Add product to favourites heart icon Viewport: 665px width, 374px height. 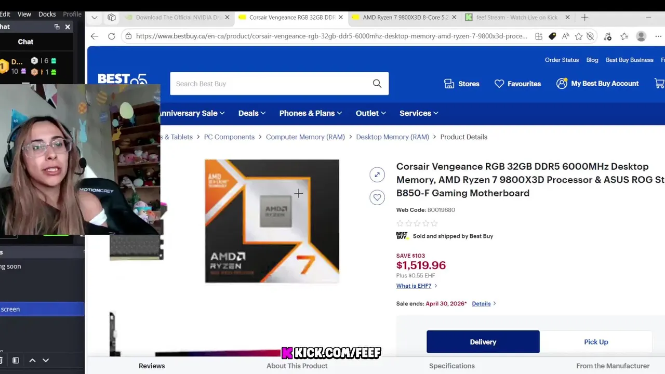pos(377,197)
